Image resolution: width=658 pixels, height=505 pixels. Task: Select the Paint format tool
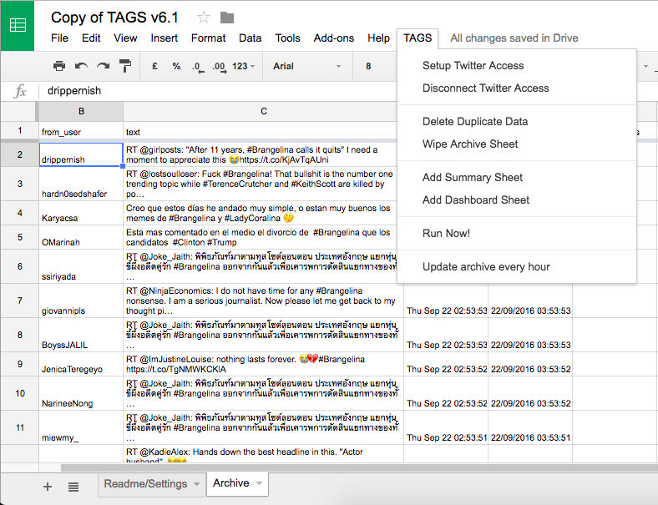tap(125, 66)
